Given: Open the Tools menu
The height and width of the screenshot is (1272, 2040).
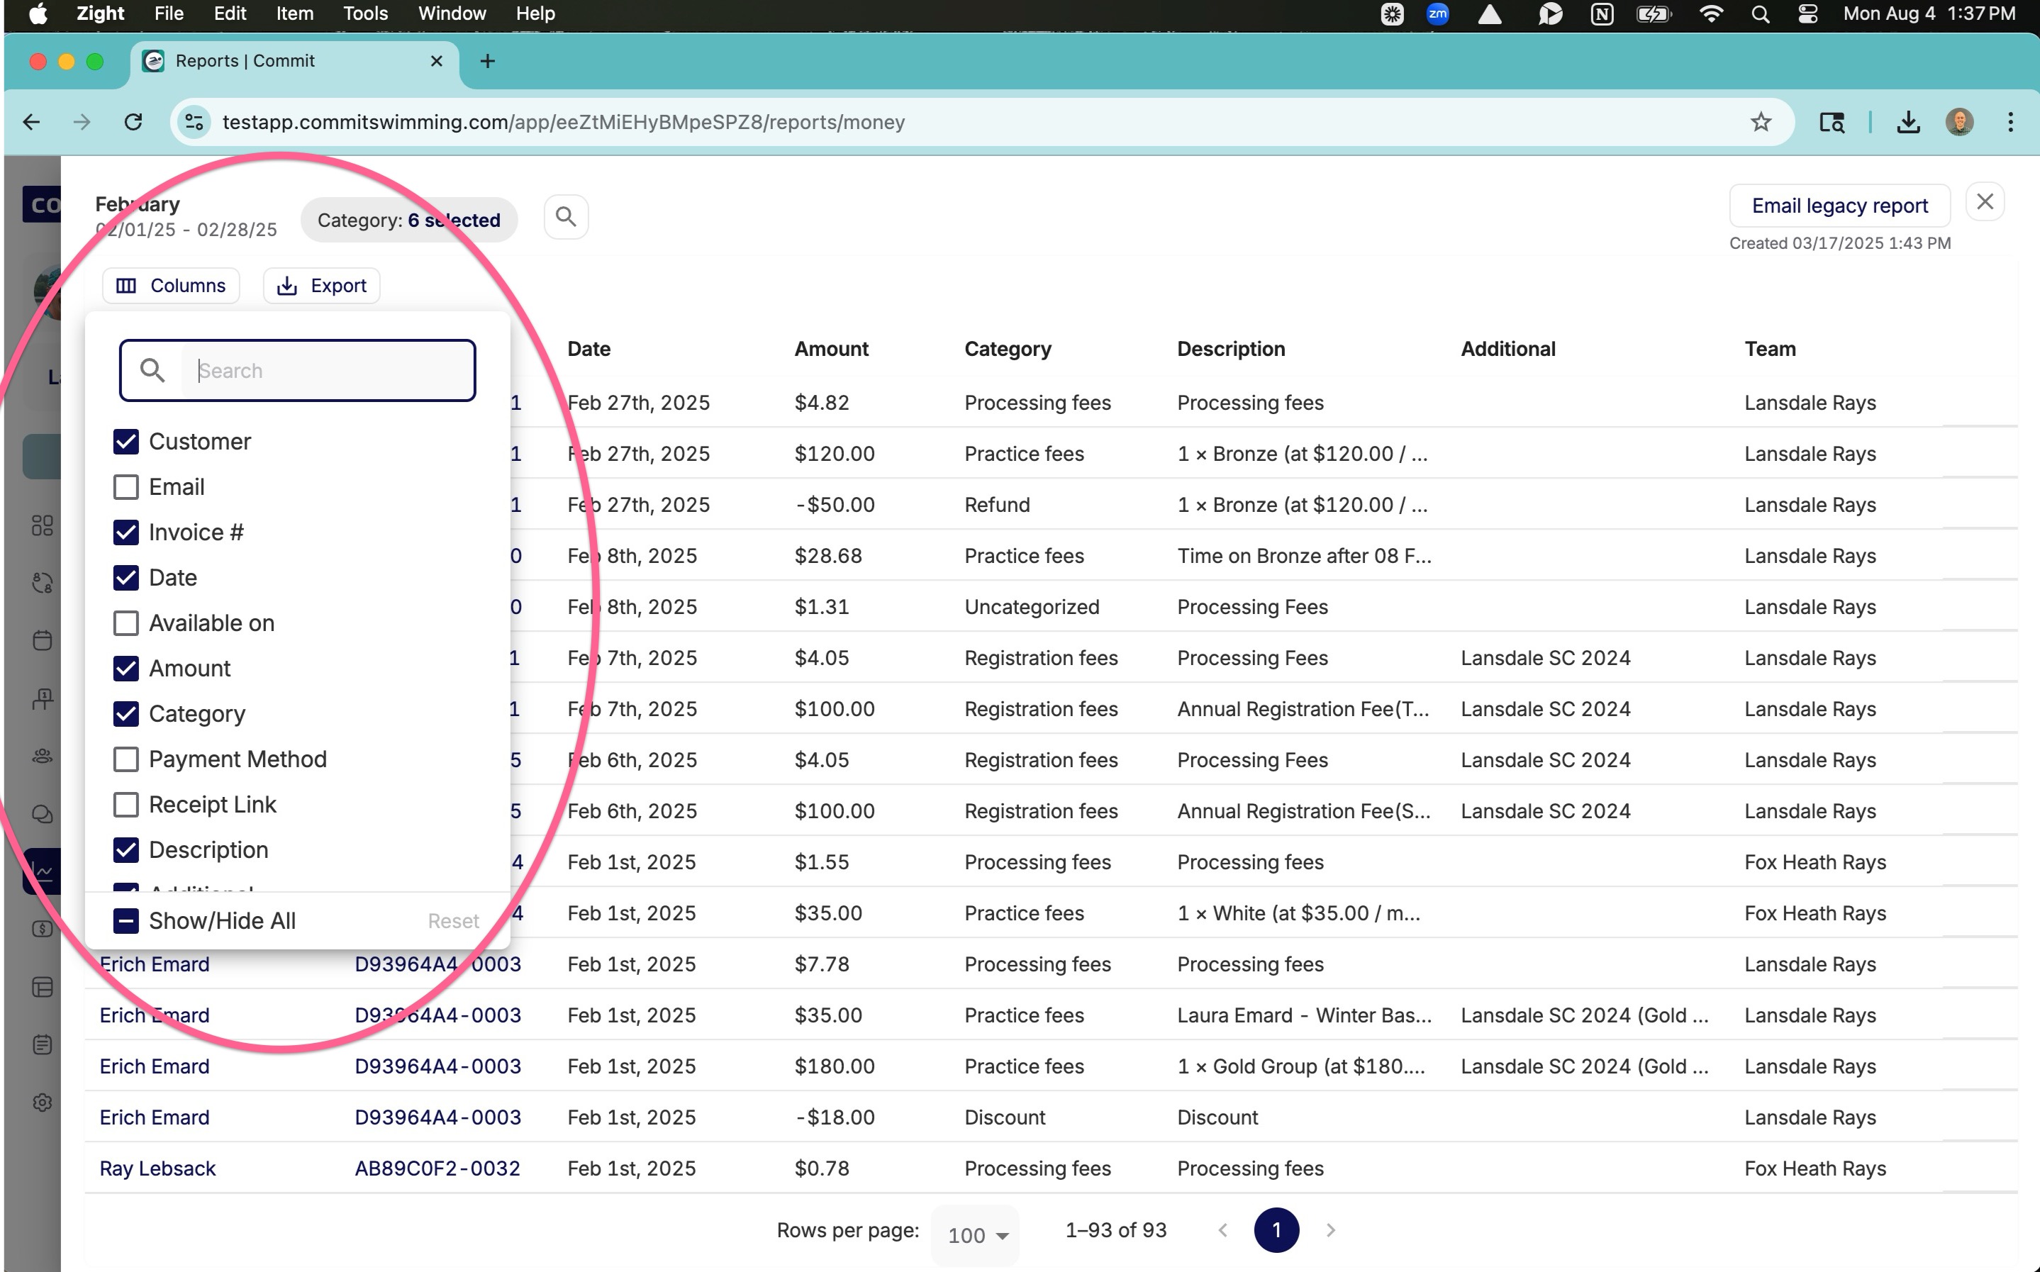Looking at the screenshot, I should [365, 13].
